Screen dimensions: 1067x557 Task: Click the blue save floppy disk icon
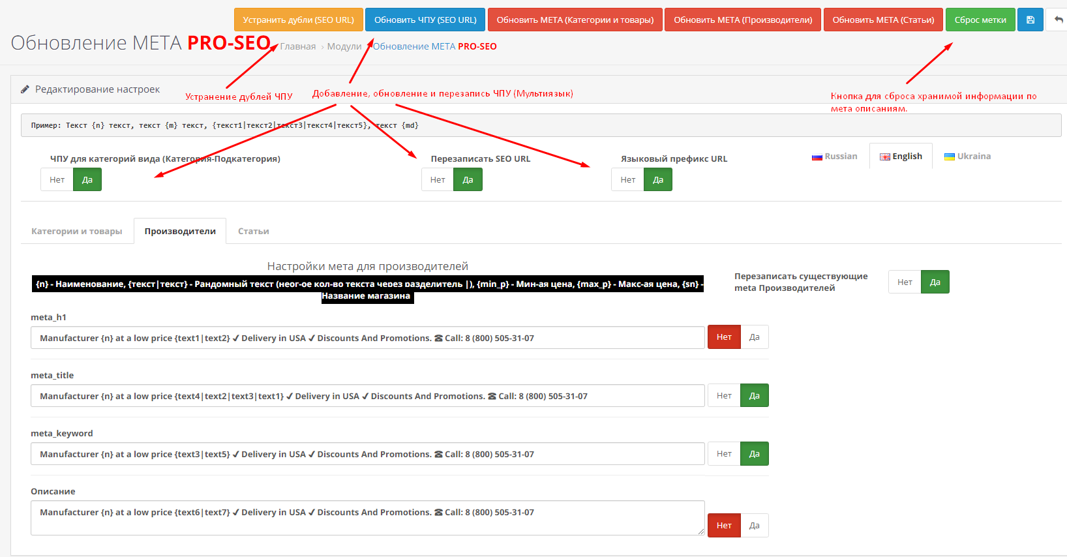coord(1030,20)
